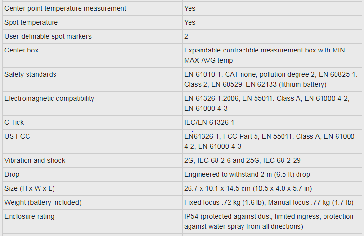Select the 'Safety standards' label
The image size is (364, 236).
pyautogui.click(x=30, y=74)
